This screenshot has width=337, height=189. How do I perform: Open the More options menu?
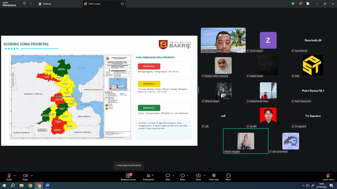click(x=228, y=177)
